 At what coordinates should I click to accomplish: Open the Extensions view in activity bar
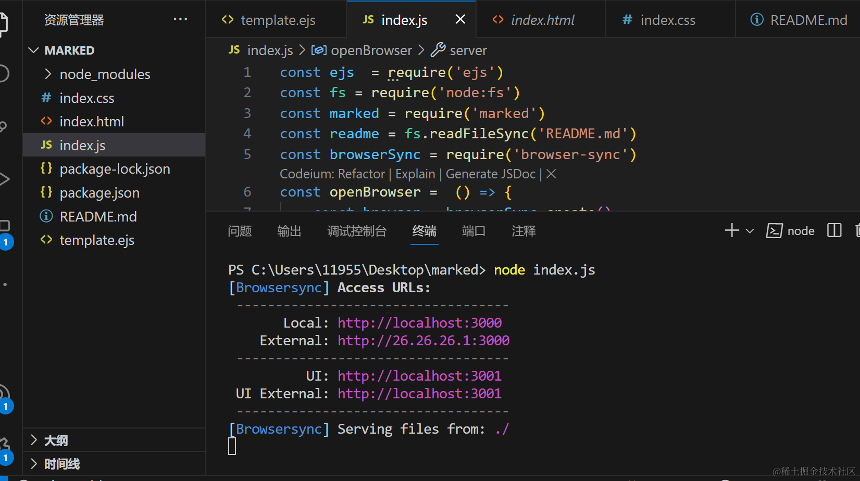[4, 225]
